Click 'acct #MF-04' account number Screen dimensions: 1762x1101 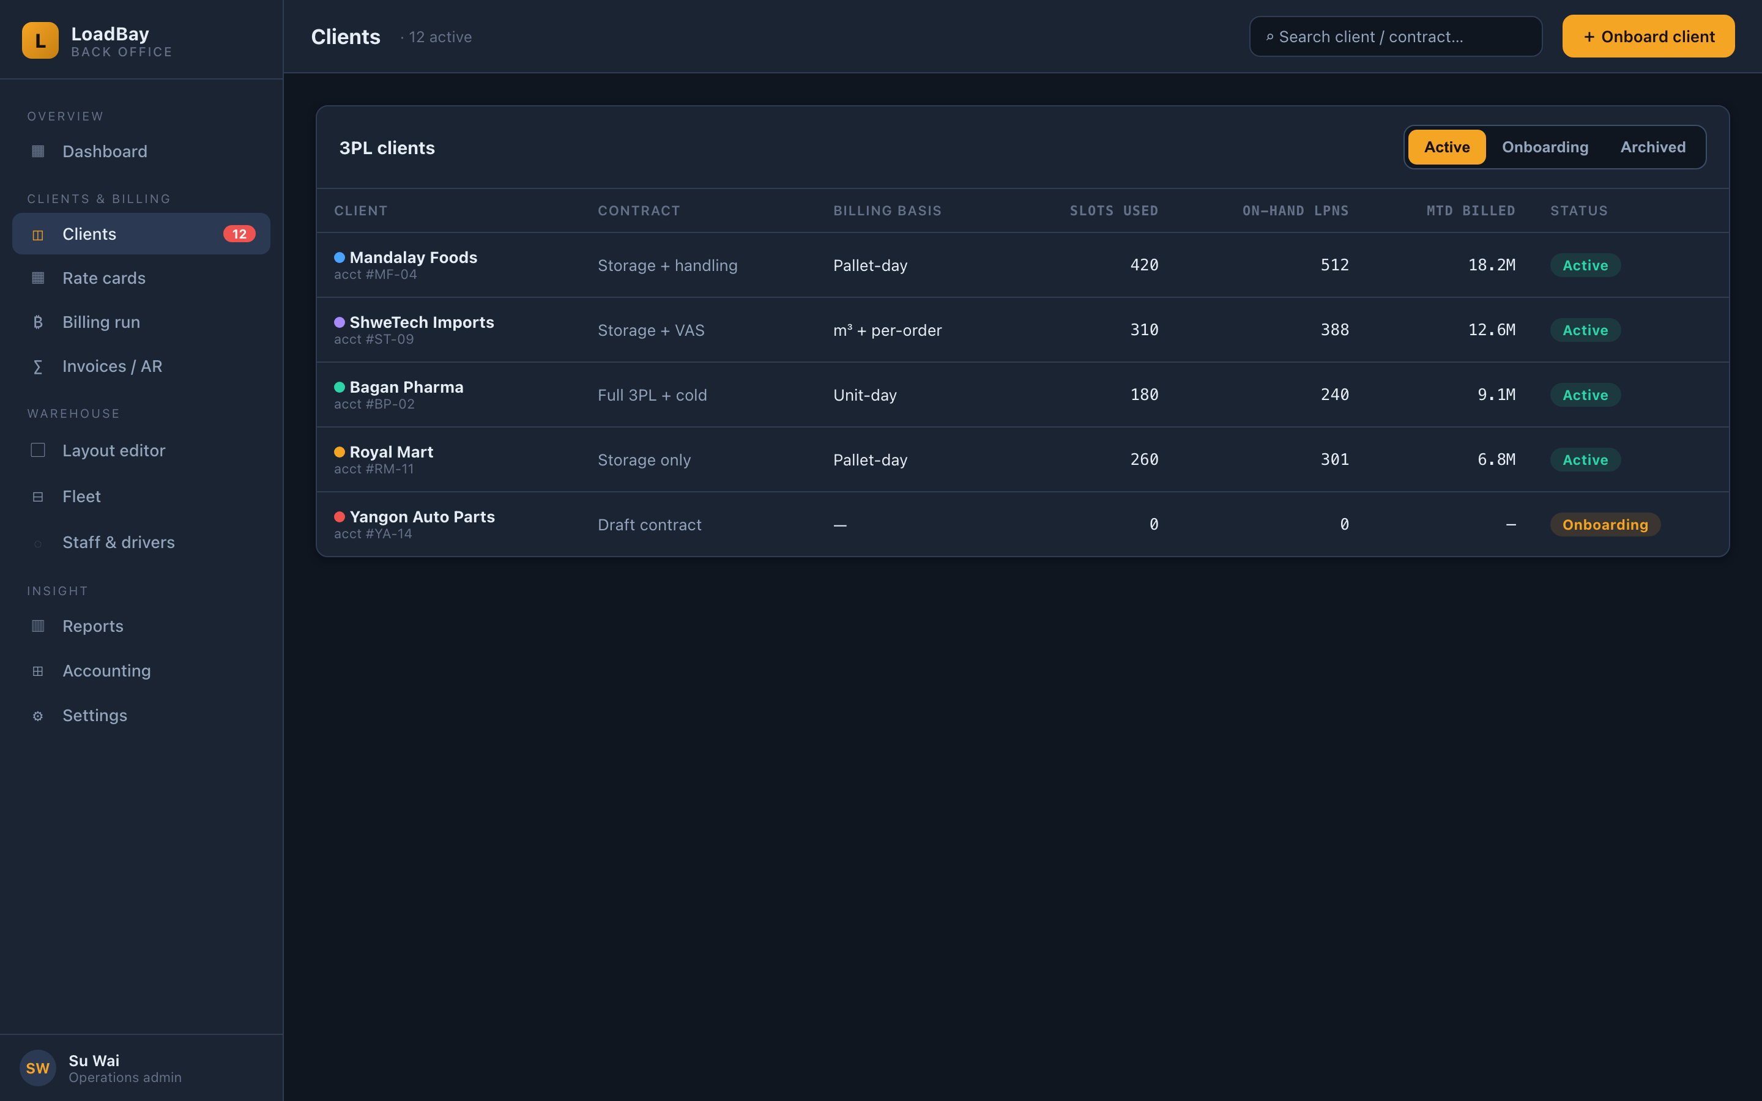pyautogui.click(x=376, y=275)
